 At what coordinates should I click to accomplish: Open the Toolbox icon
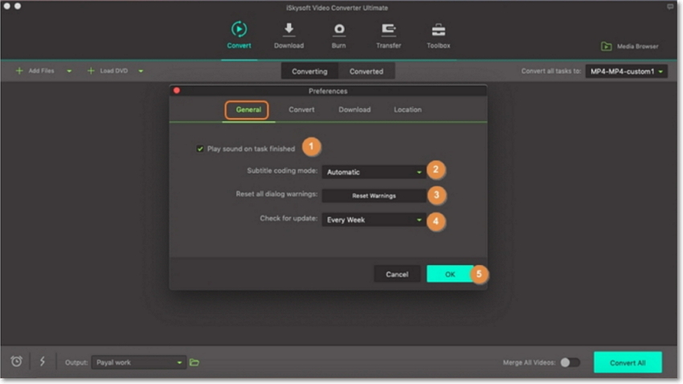coord(438,30)
